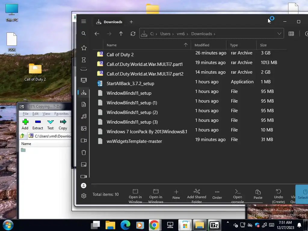Viewport: 308px width, 231px height.
Task: Select the Call of Duty 2 desktop folder
Action: 35,72
